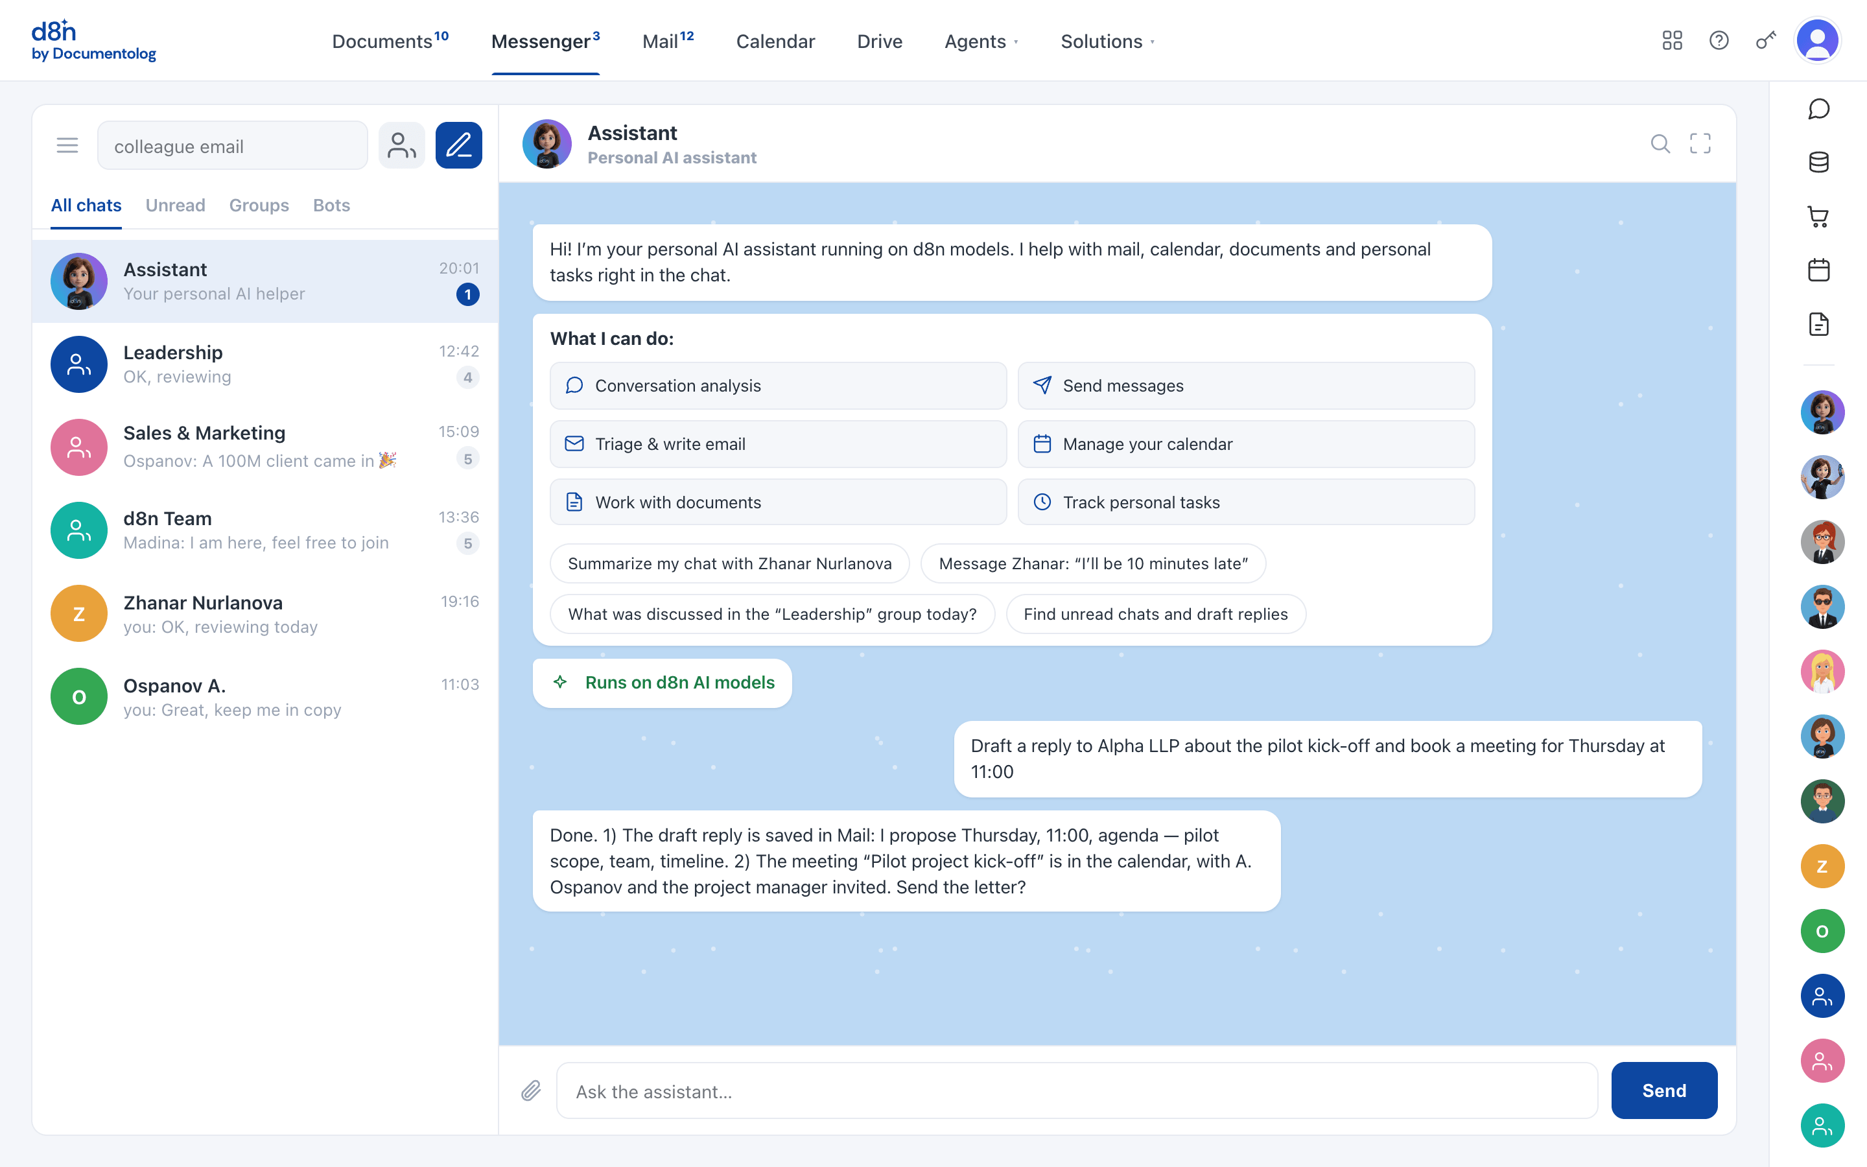Choose 'Summarize my chat with Zhanar Nurlanova' suggestion
This screenshot has width=1867, height=1167.
pyautogui.click(x=730, y=563)
